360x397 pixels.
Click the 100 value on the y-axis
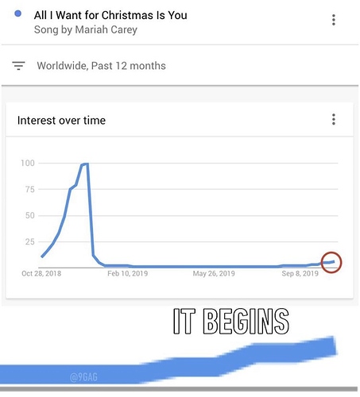(28, 163)
